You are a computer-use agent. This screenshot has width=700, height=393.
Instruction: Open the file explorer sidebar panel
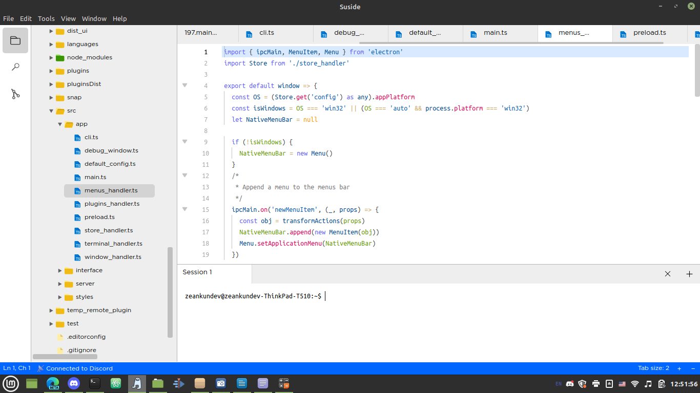(15, 40)
